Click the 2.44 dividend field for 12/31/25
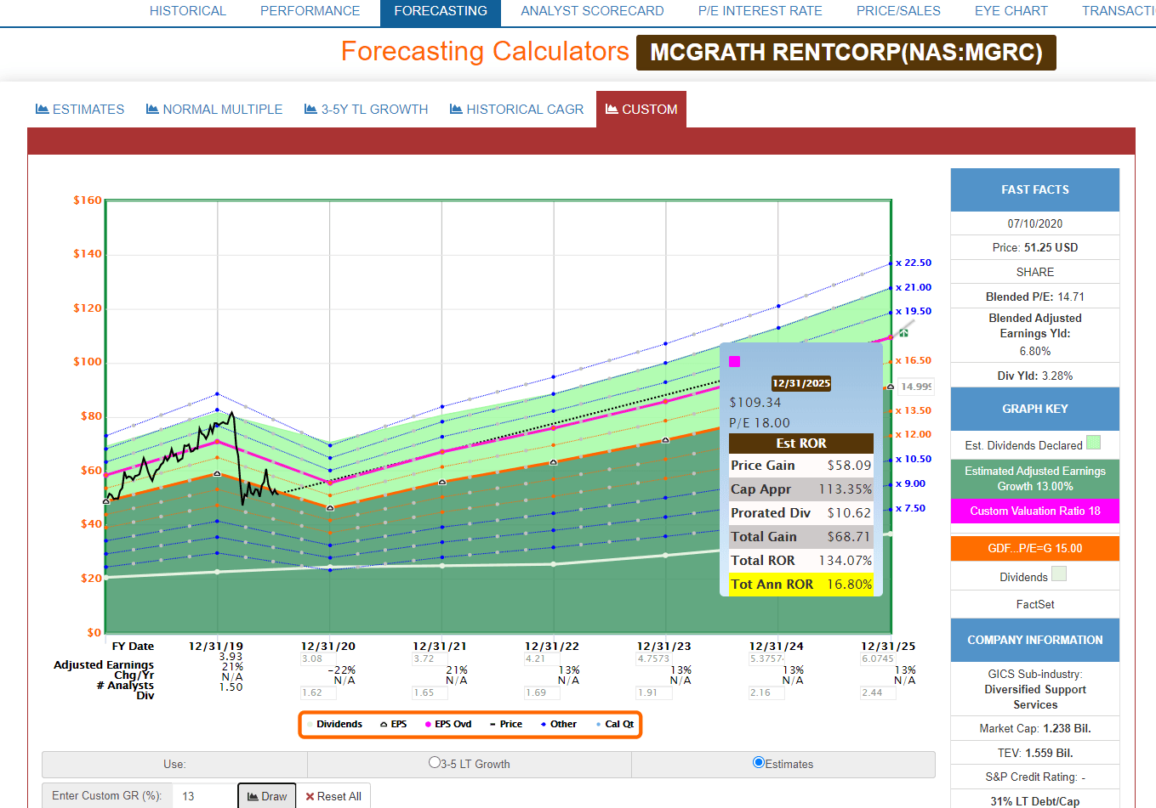 [x=877, y=692]
